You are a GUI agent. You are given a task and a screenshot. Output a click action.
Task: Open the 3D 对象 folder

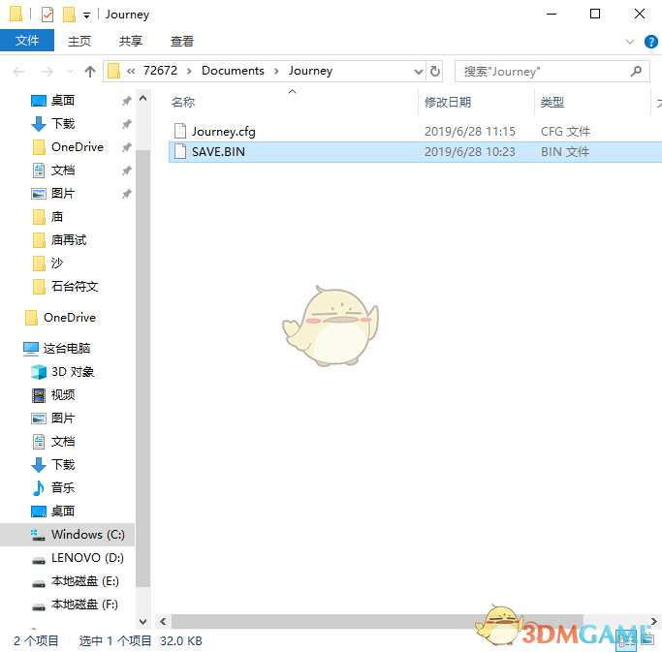[72, 371]
